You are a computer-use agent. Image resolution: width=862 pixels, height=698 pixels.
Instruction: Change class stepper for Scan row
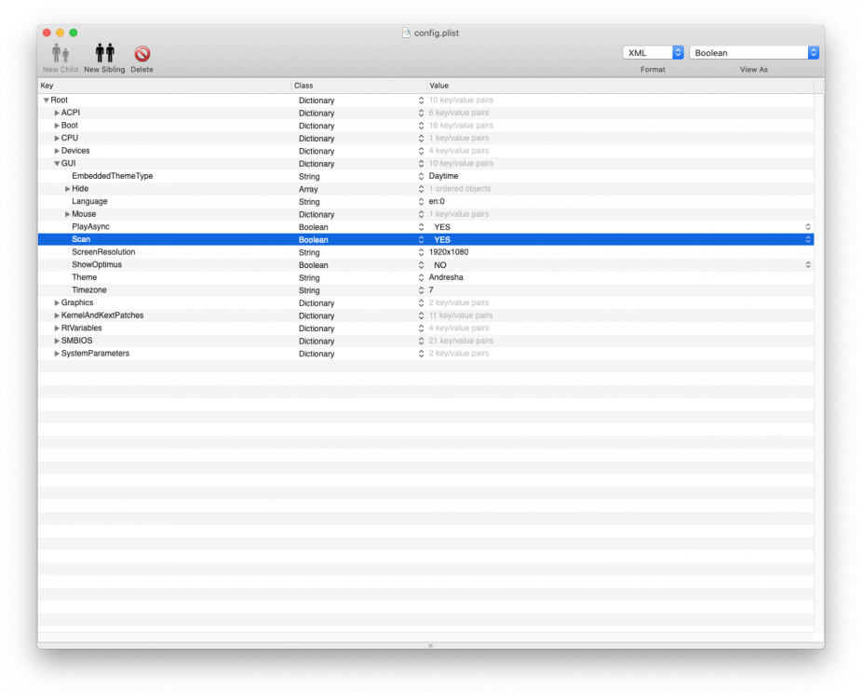click(x=421, y=239)
